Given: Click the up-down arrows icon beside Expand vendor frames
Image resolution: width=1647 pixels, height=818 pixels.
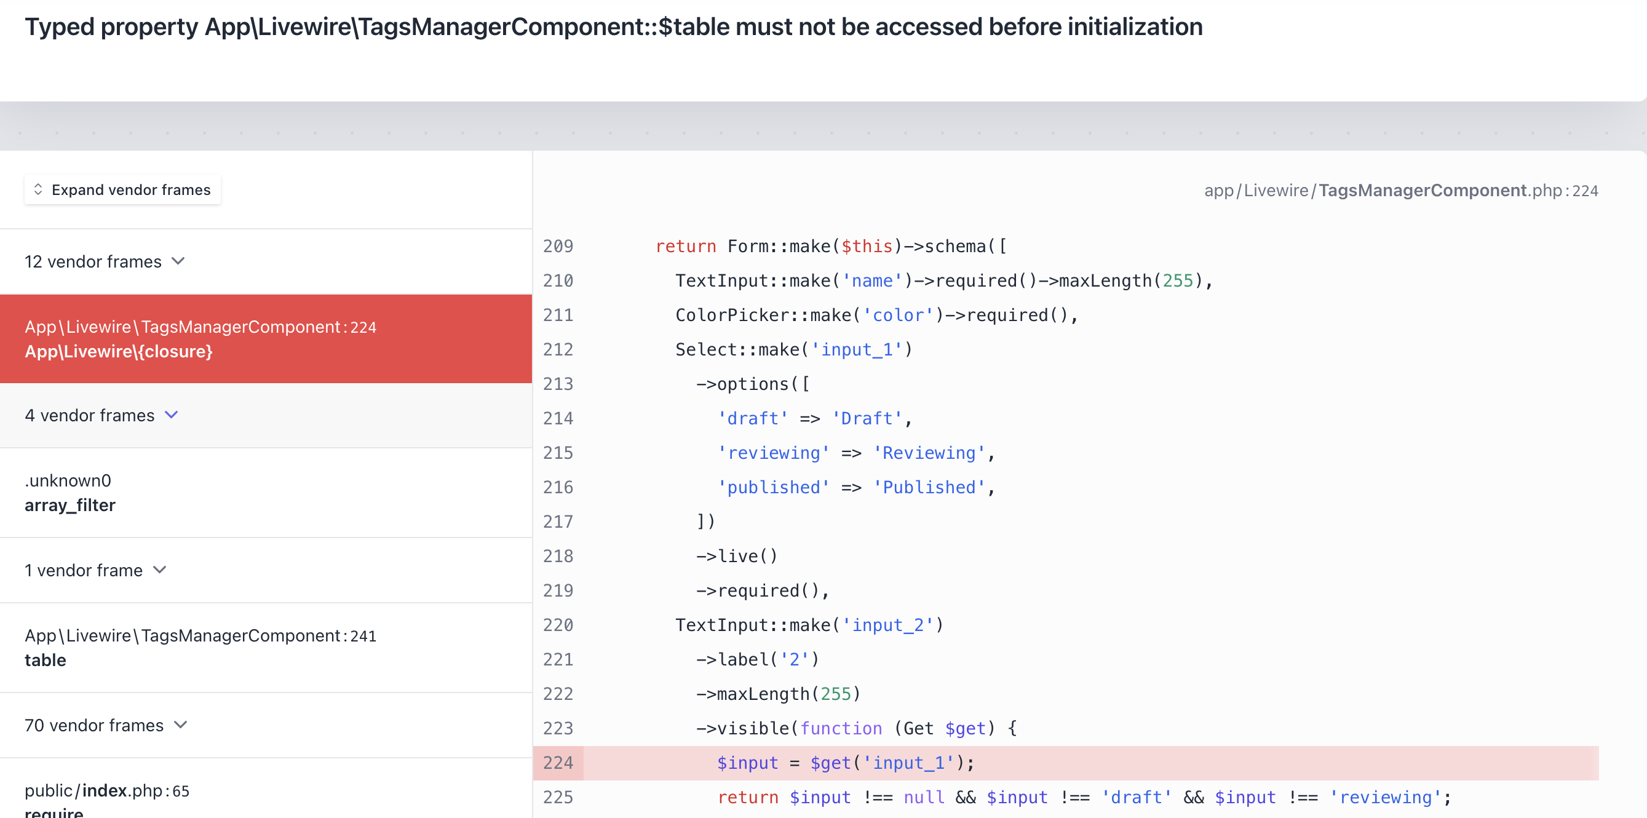Looking at the screenshot, I should click(x=38, y=190).
